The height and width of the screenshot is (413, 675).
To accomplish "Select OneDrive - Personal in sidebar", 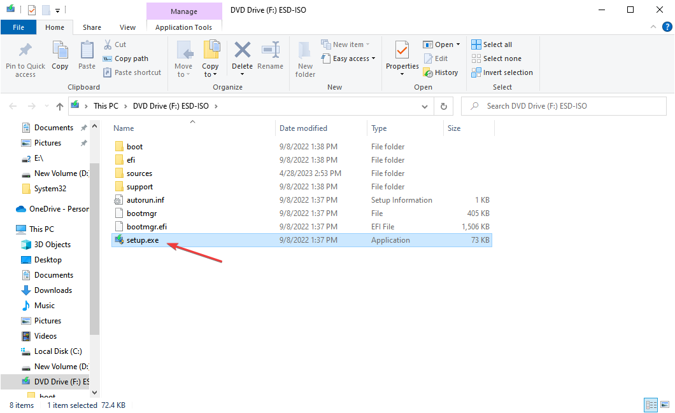I will click(52, 208).
